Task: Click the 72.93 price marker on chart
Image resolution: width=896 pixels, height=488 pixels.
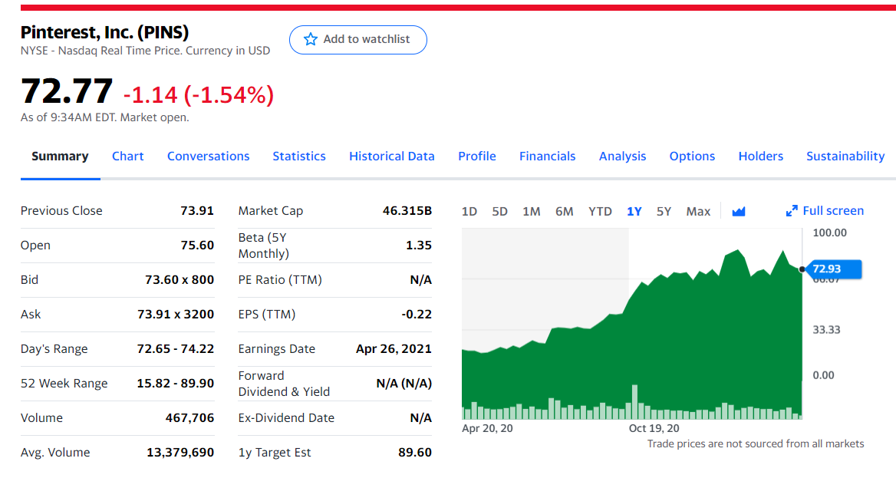Action: tap(833, 269)
